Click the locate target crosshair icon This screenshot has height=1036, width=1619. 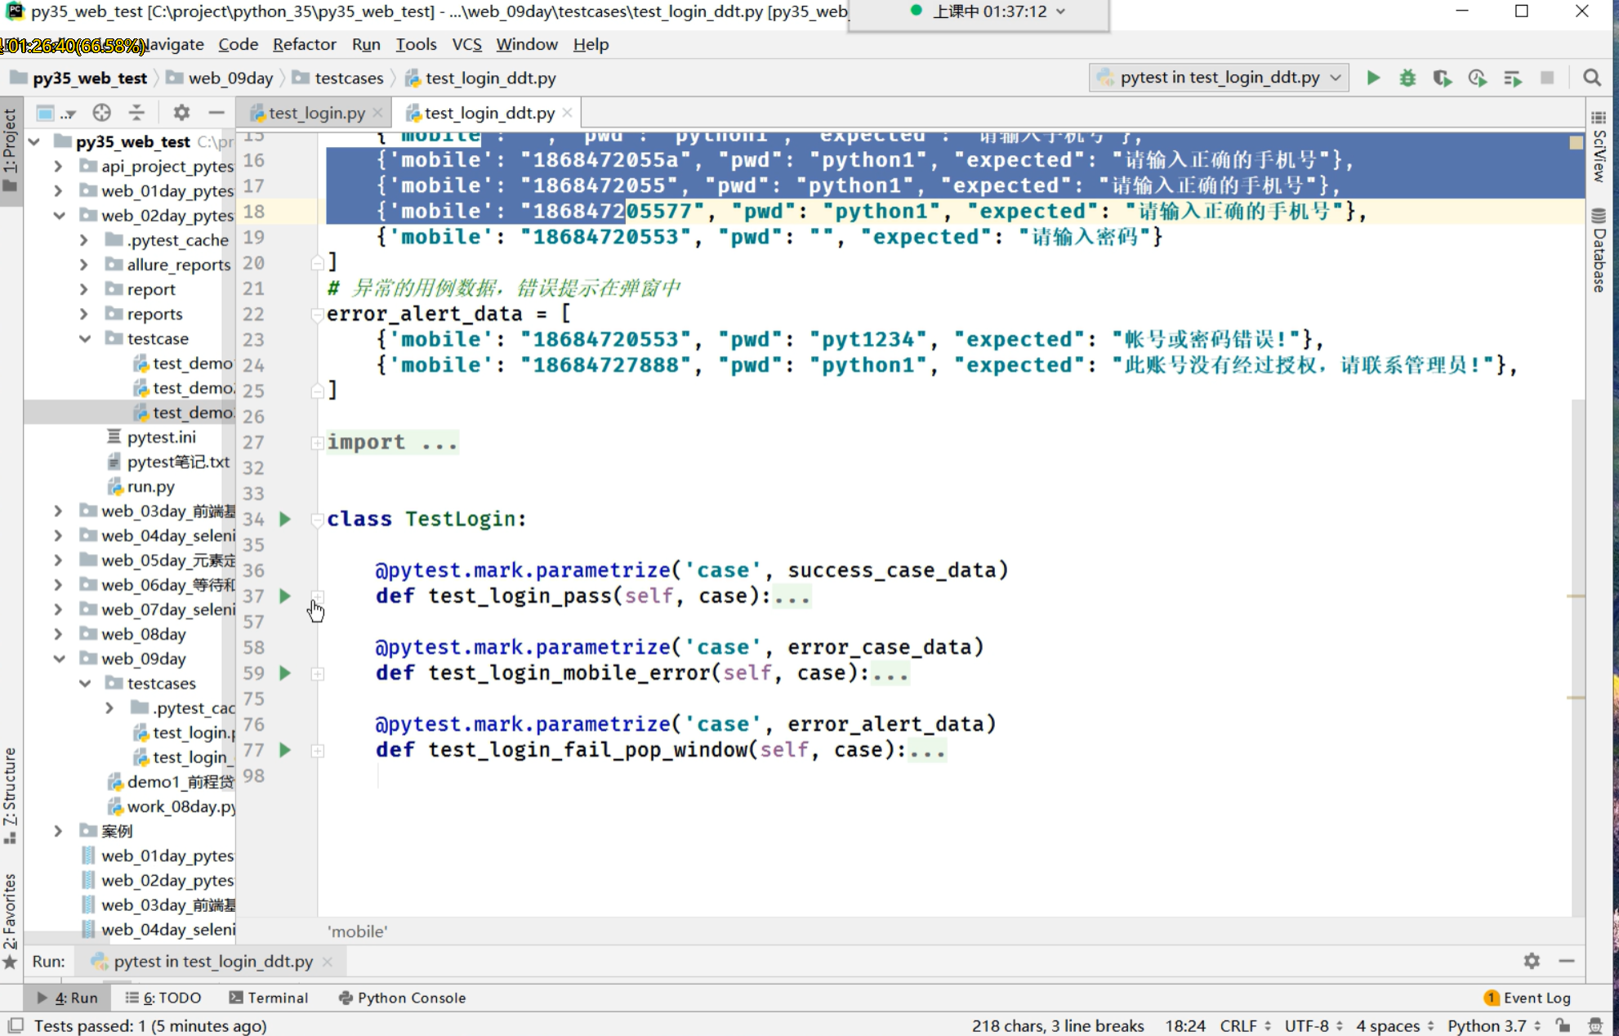[x=101, y=113]
